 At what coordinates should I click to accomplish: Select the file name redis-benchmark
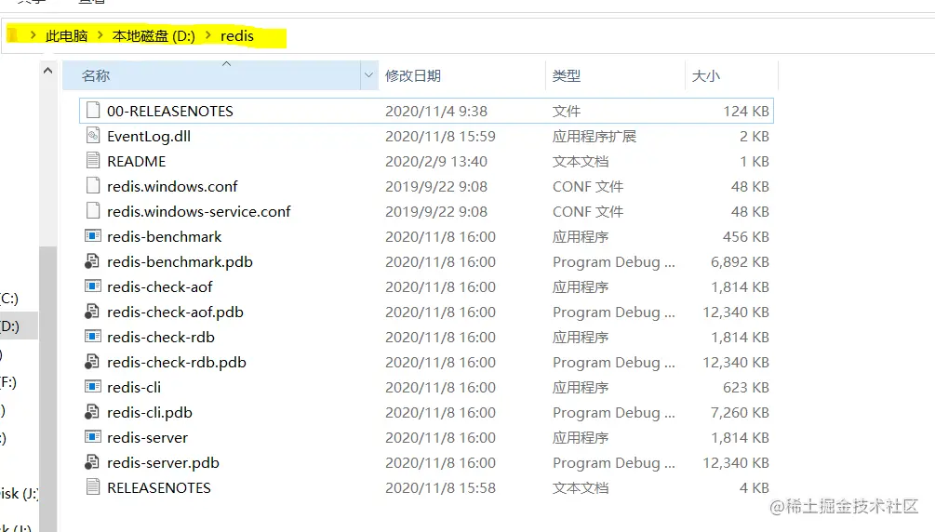[164, 236]
